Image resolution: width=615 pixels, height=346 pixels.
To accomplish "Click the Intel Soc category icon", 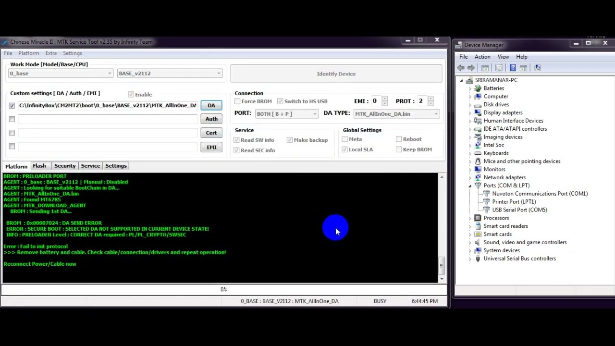I will click(x=478, y=145).
